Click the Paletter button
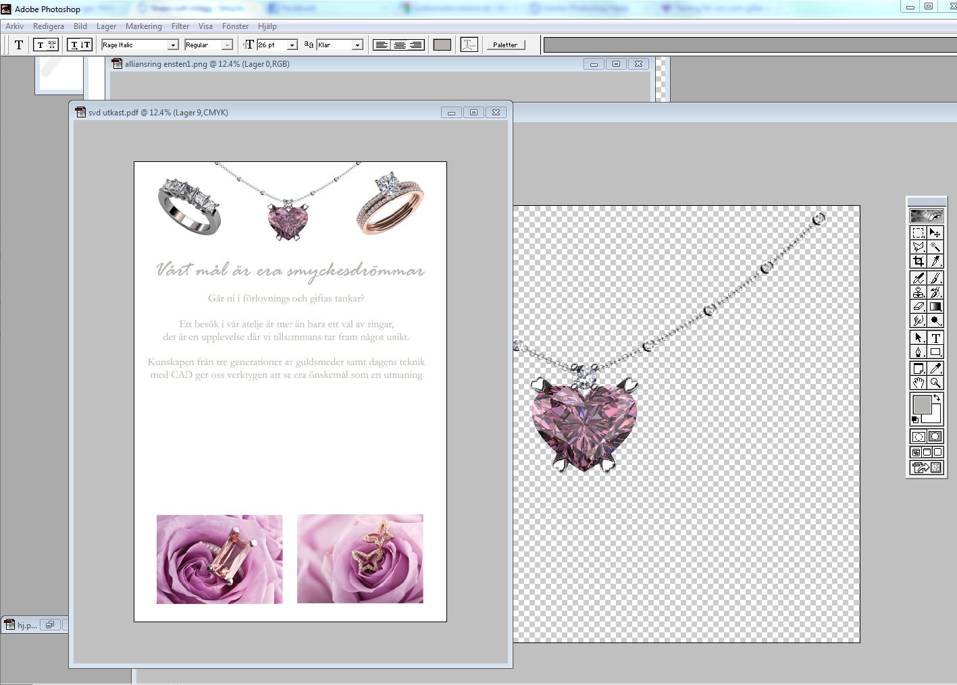This screenshot has height=685, width=957. click(x=505, y=45)
